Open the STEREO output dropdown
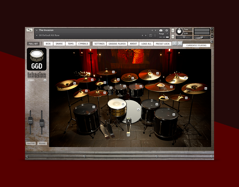239x187 pixels. (45, 80)
